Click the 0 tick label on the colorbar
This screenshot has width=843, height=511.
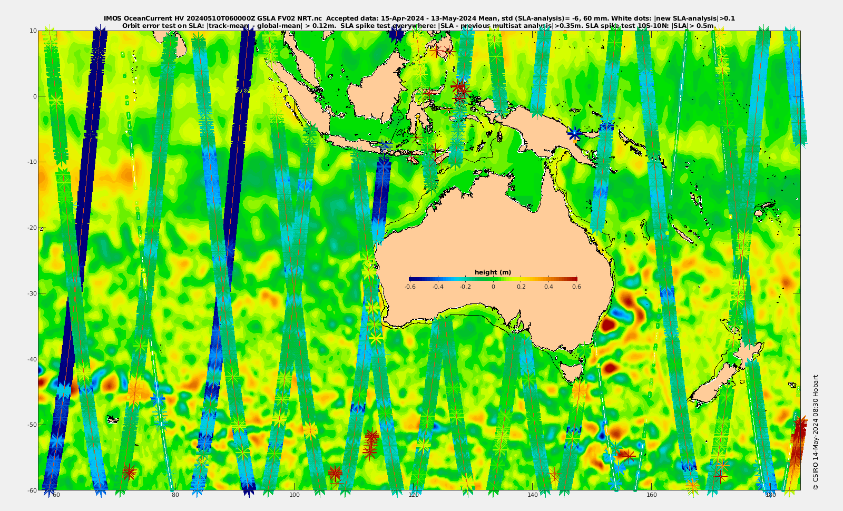[493, 287]
